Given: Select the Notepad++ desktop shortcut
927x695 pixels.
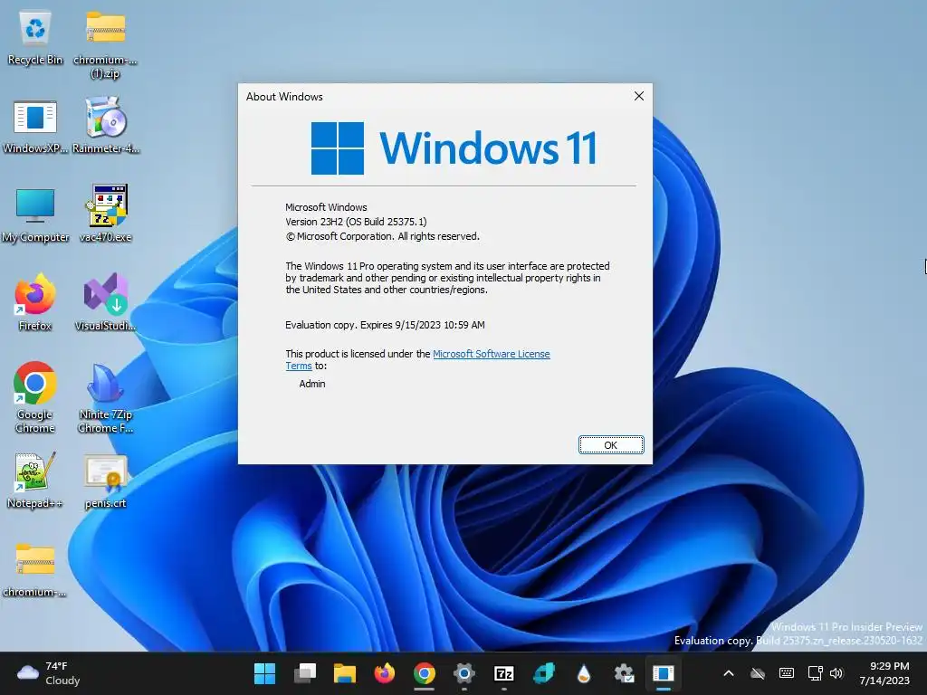Looking at the screenshot, I should (35, 481).
